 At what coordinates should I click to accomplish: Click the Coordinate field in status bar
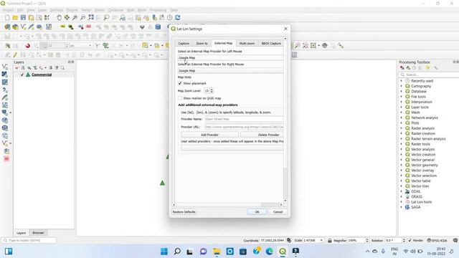point(272,241)
